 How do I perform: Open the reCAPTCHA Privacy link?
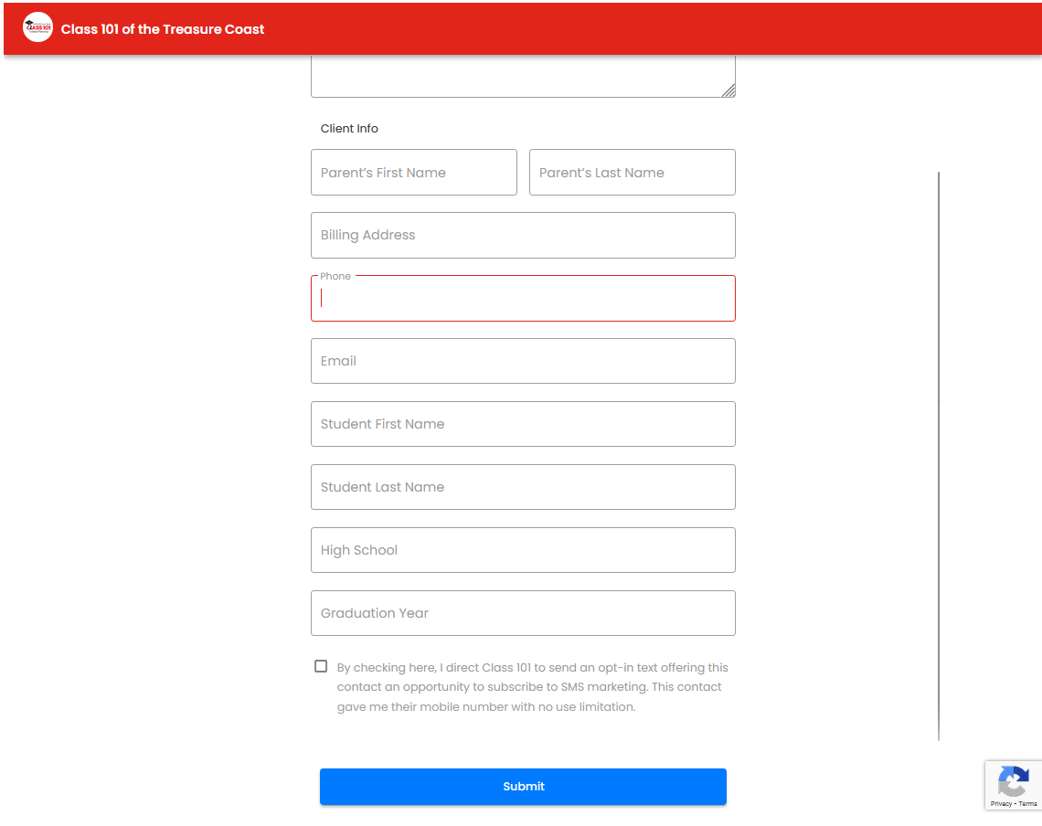(x=1001, y=804)
